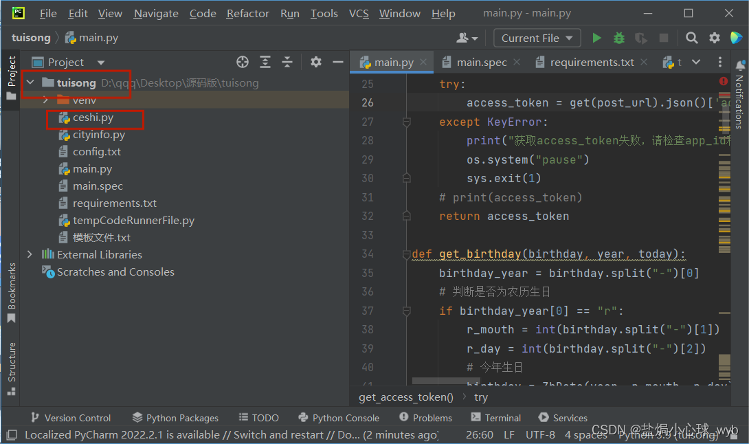Select 模板文件.txt in project tree
749x444 pixels.
101,238
